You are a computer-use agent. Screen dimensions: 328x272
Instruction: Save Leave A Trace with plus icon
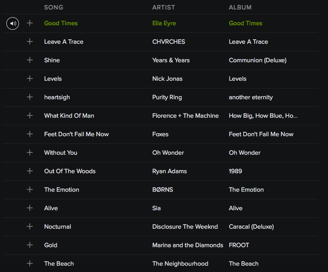(x=30, y=41)
